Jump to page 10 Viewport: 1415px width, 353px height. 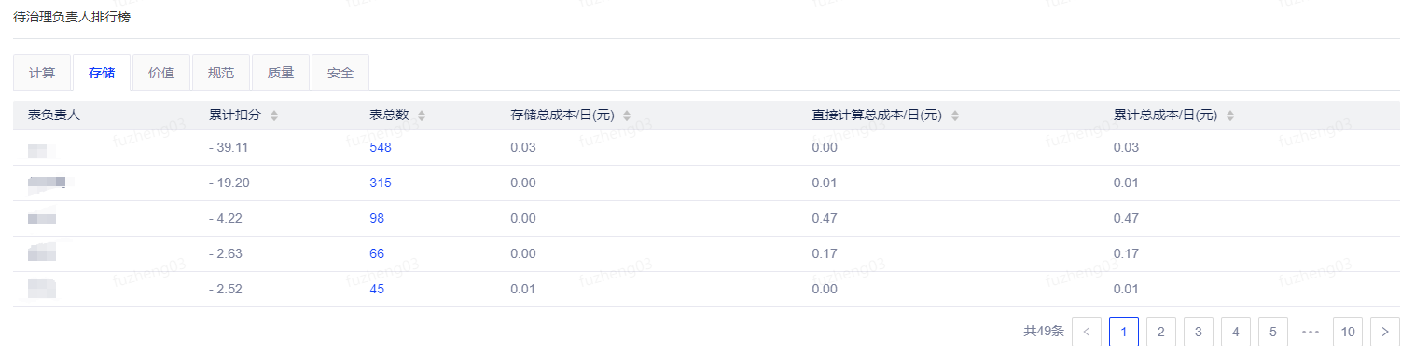(1348, 331)
